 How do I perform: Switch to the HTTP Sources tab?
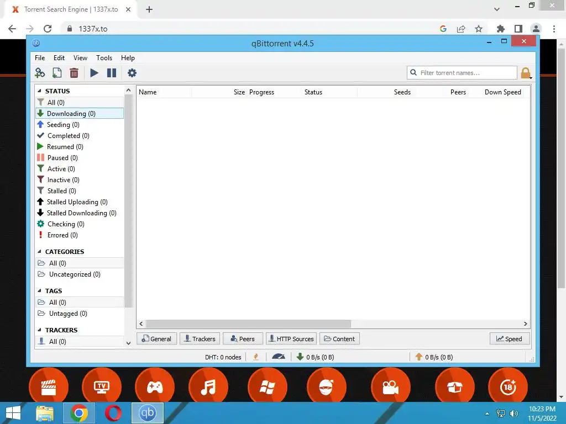click(291, 339)
